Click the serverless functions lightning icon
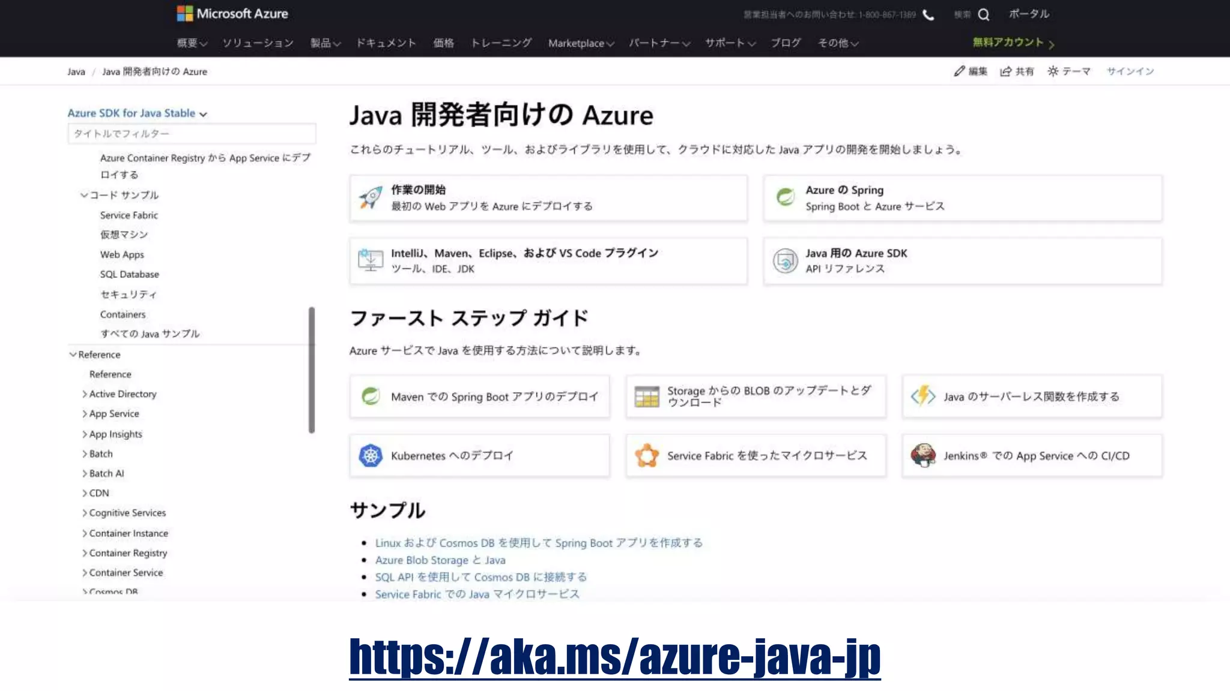The height and width of the screenshot is (691, 1230). pyautogui.click(x=923, y=396)
